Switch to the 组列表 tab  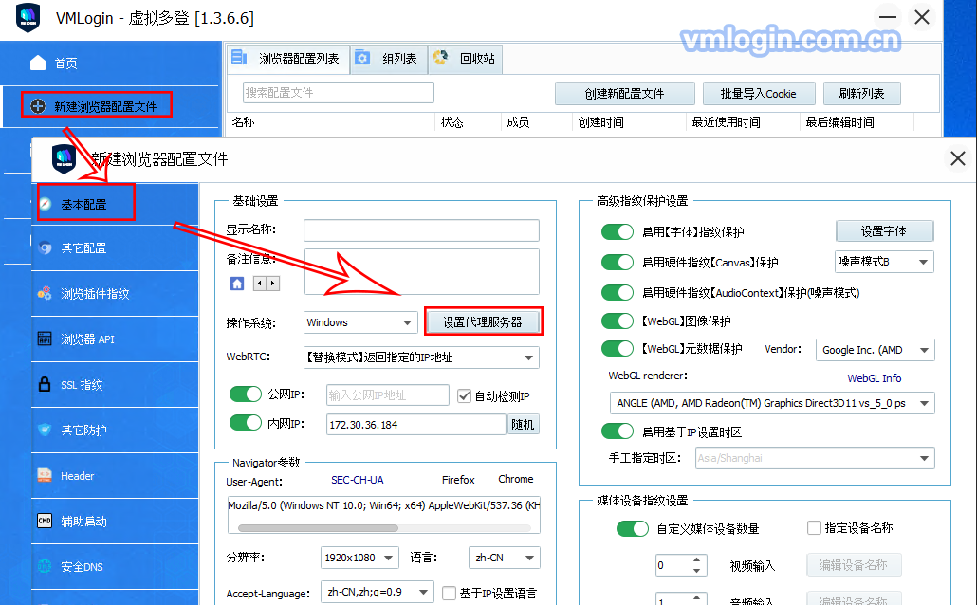click(x=389, y=59)
